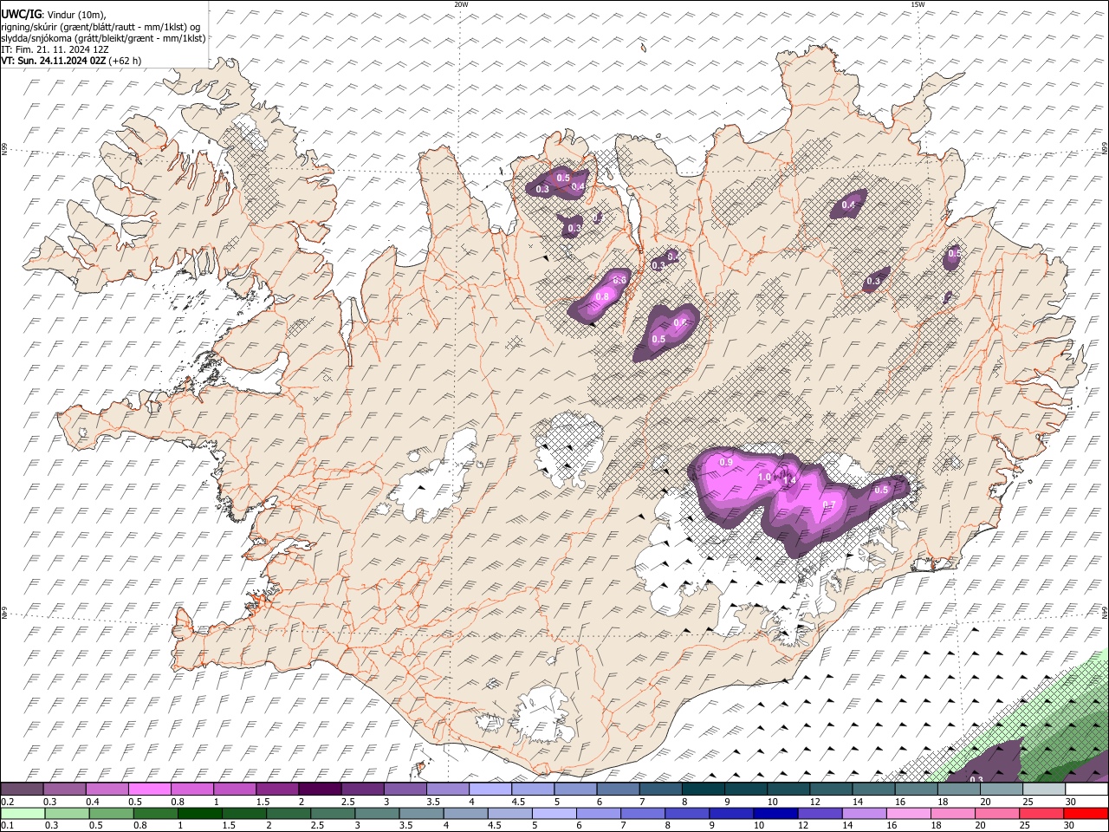Image resolution: width=1109 pixels, height=832 pixels.
Task: Click the 15W longitude label
Action: click(x=918, y=4)
